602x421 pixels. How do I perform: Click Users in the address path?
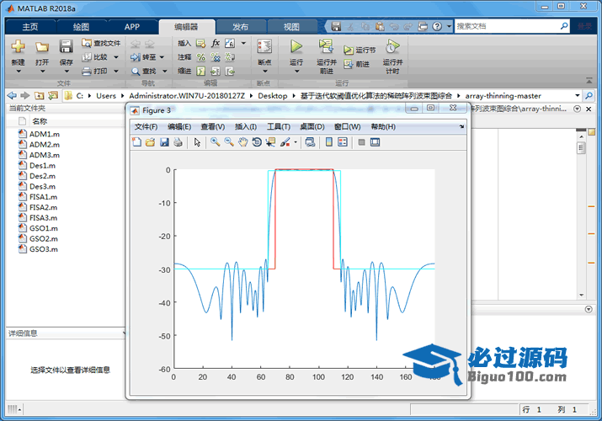point(106,95)
